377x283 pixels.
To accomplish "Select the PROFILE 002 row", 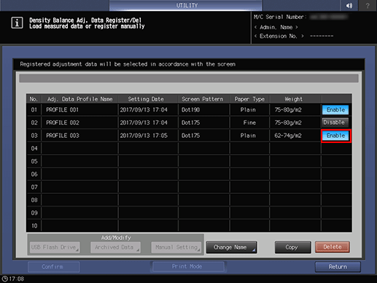I will point(174,123).
